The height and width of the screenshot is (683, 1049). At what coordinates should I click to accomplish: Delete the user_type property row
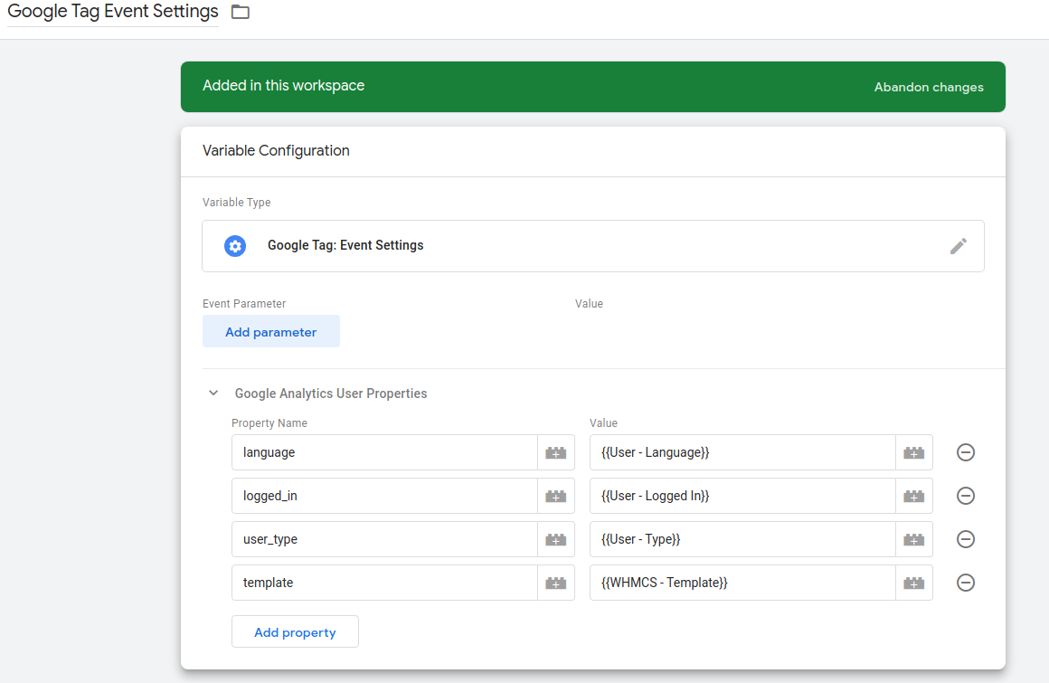[x=965, y=539]
